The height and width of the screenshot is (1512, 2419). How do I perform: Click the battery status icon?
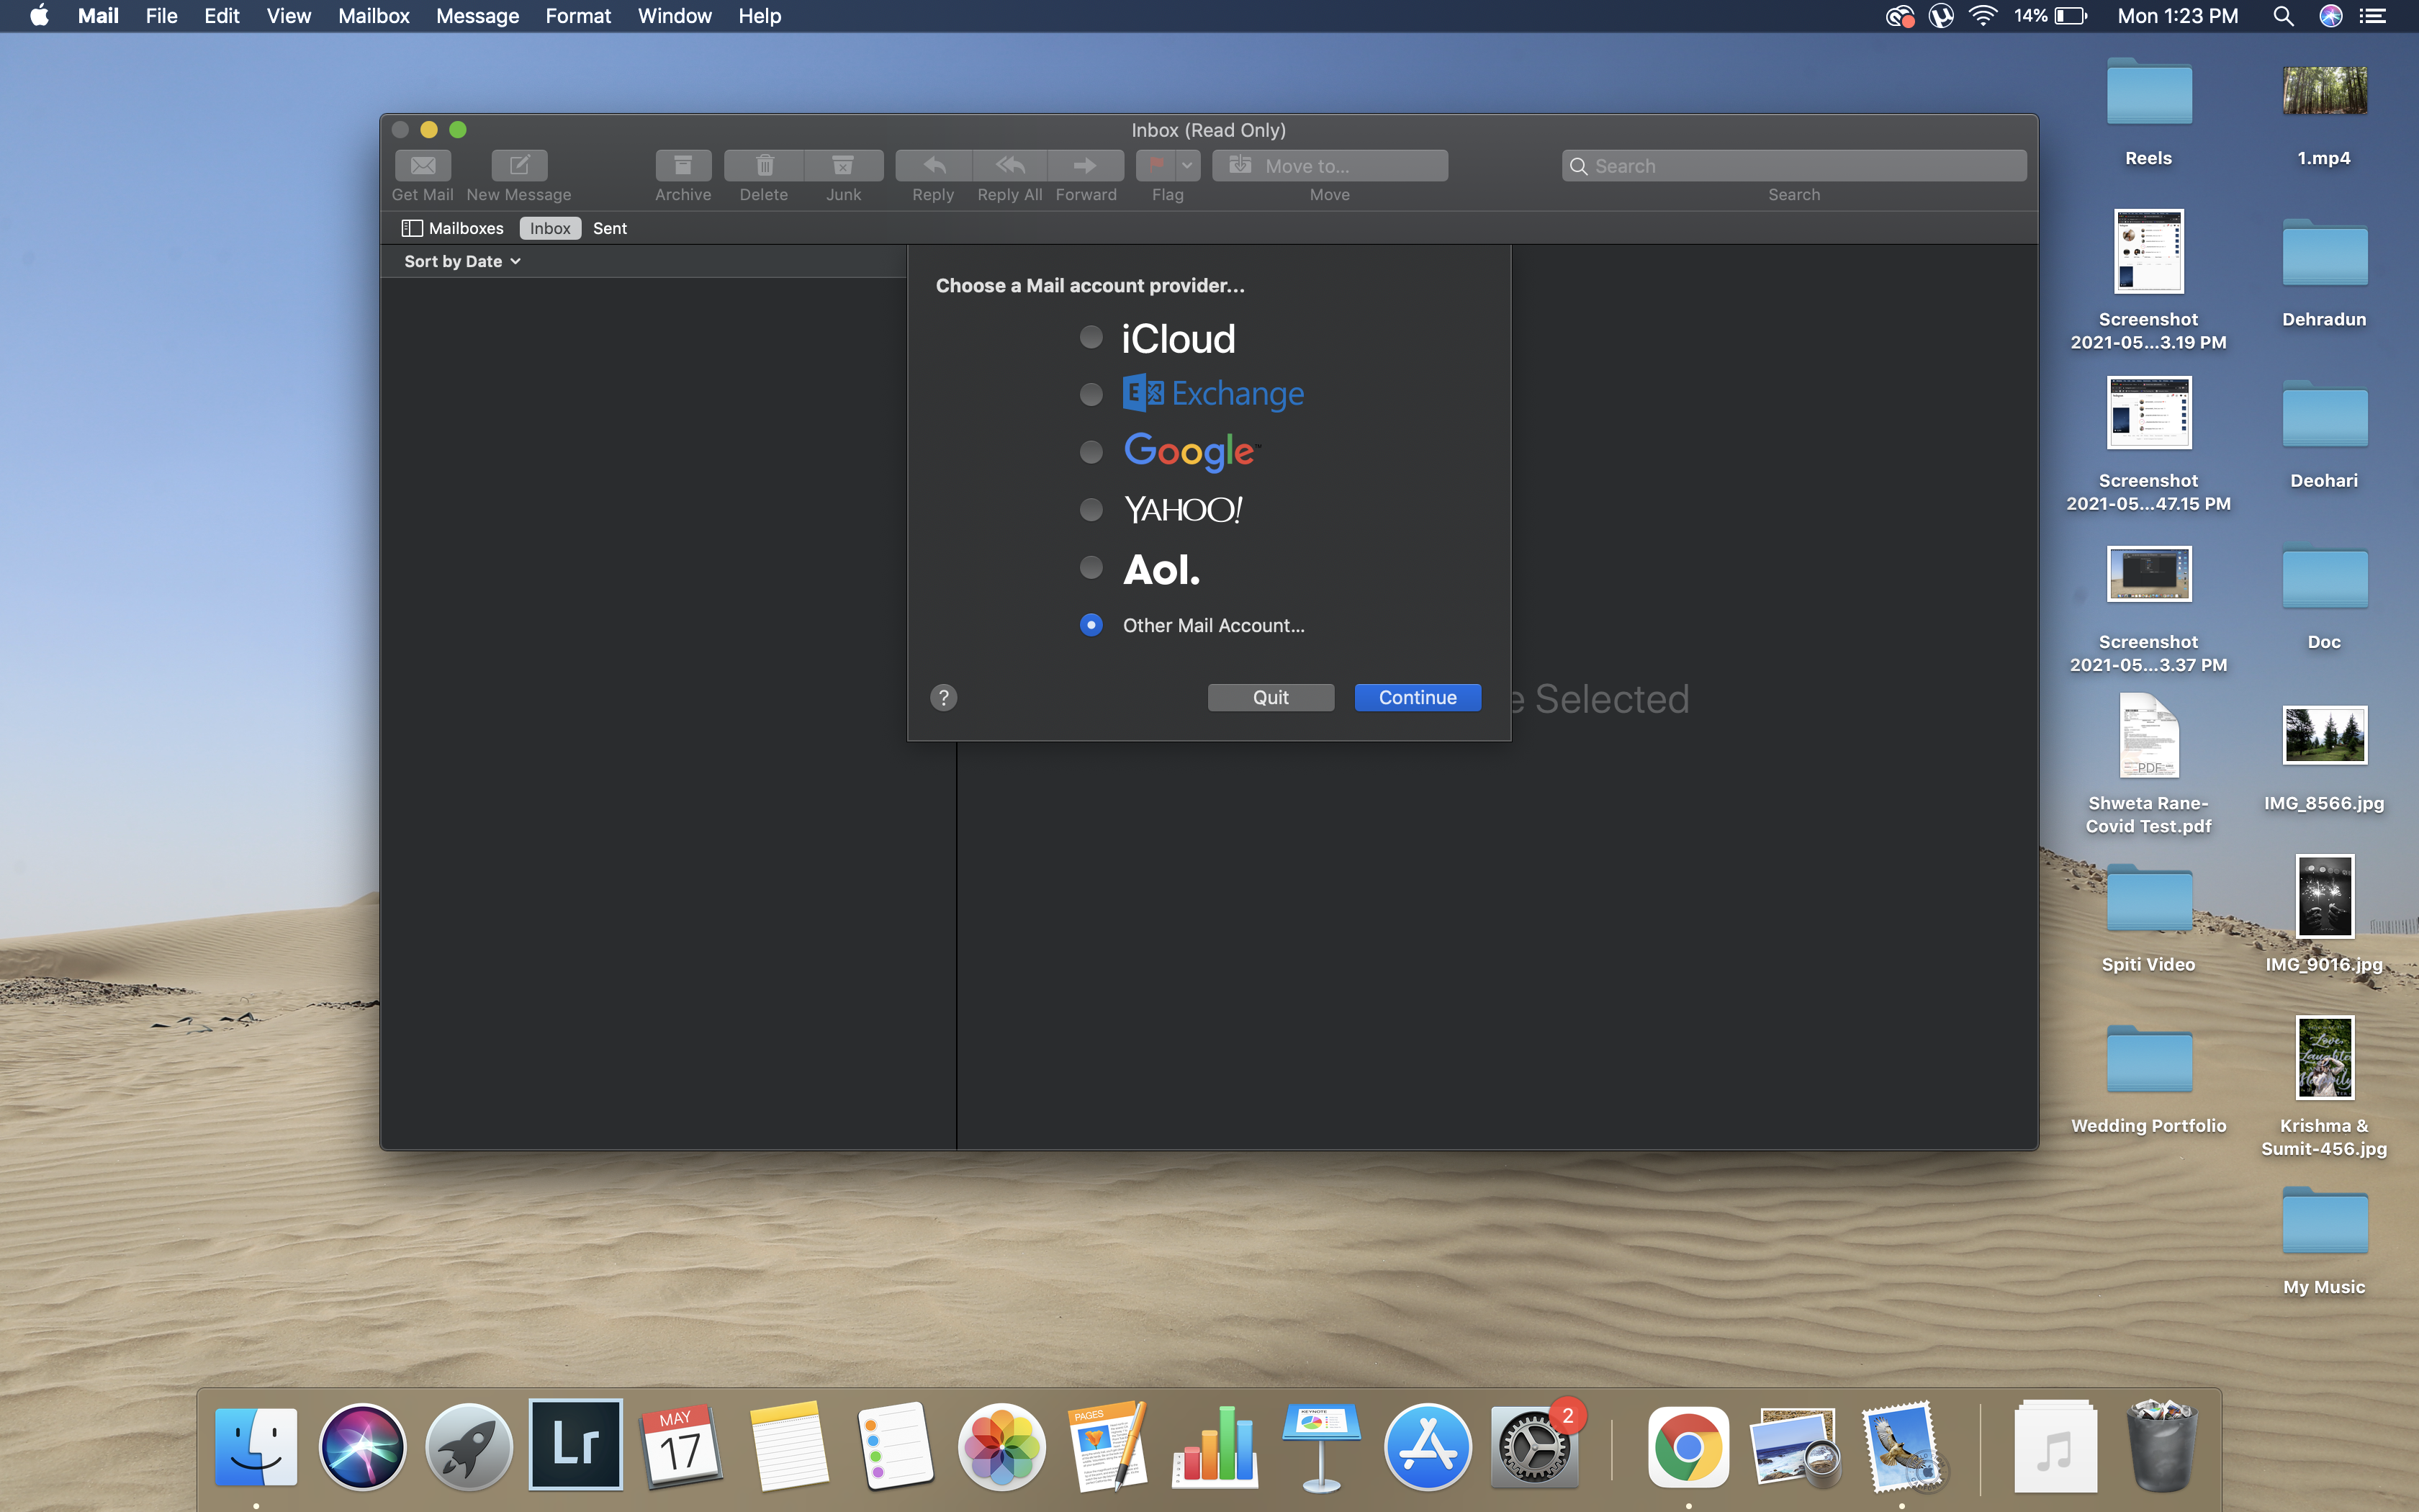pyautogui.click(x=2070, y=16)
